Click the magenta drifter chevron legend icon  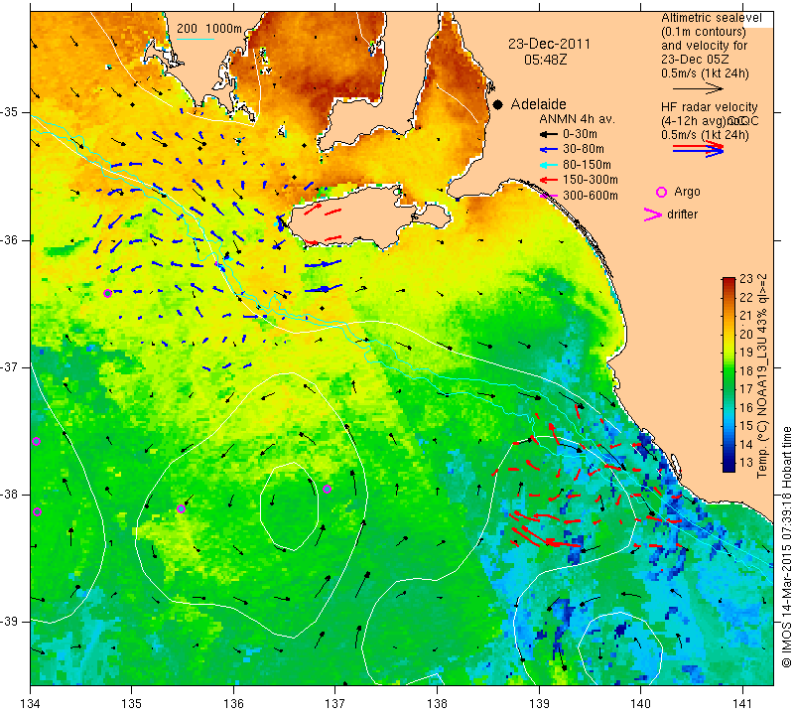653,214
